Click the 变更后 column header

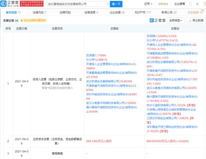tap(175, 28)
